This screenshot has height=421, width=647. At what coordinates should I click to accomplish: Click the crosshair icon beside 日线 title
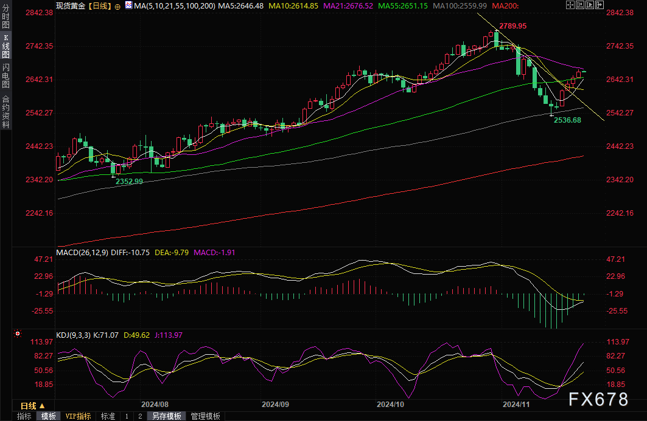click(x=117, y=5)
